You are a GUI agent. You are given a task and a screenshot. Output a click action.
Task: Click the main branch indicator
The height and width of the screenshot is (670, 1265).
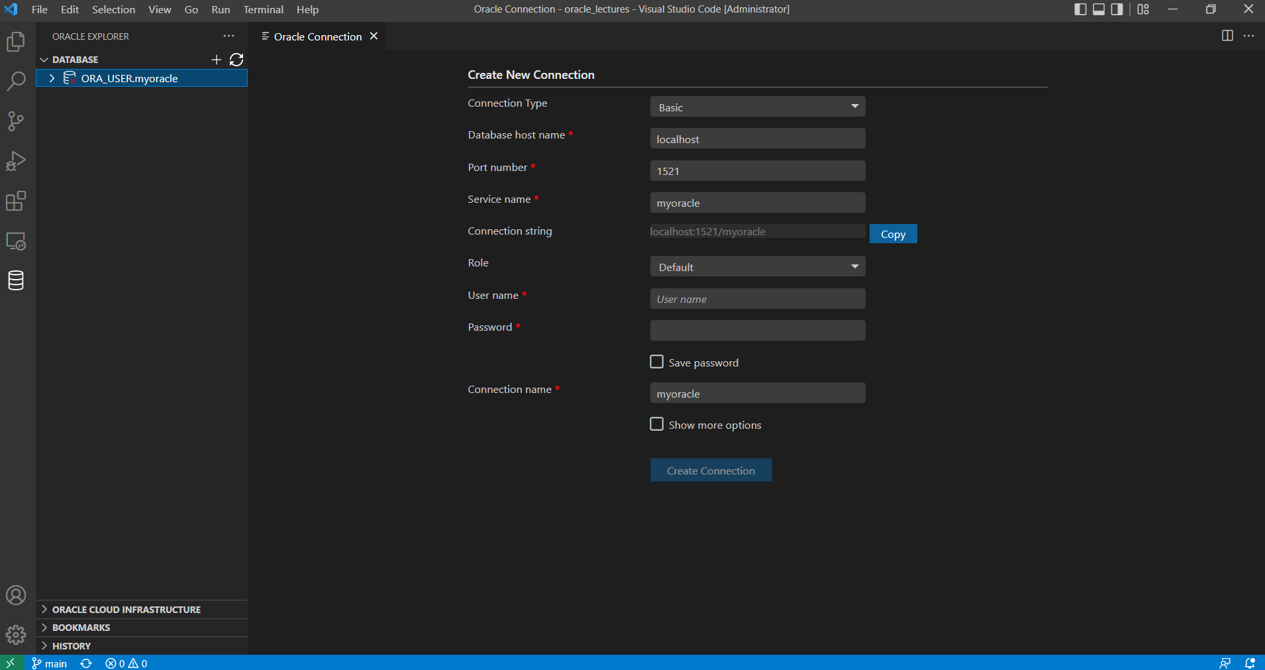50,663
